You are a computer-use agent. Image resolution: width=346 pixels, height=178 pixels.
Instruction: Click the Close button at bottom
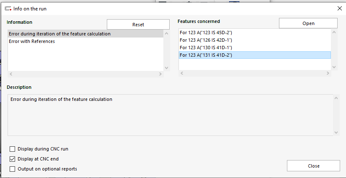click(x=313, y=166)
